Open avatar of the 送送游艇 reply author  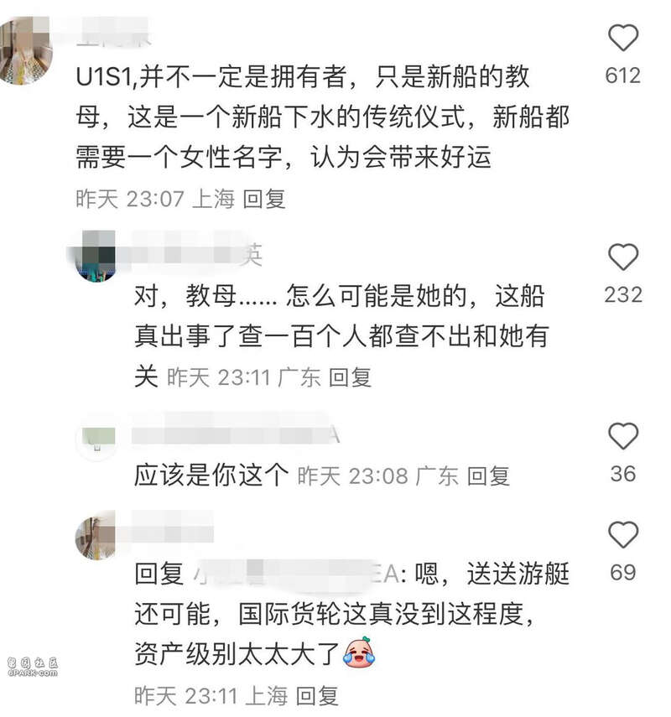96,536
